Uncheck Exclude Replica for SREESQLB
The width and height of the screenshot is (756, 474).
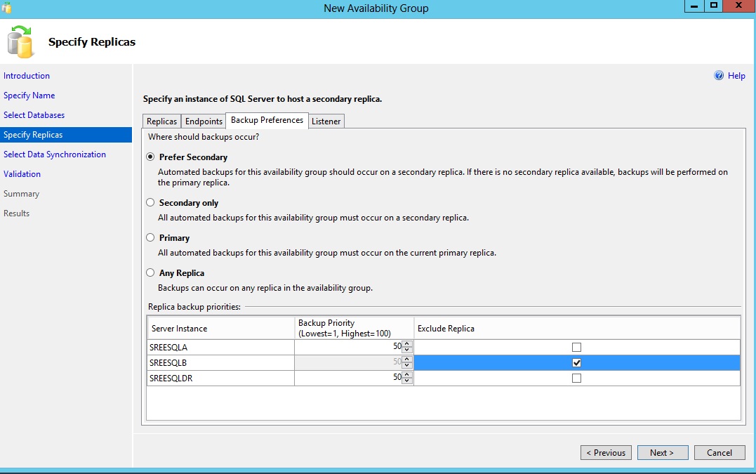577,363
